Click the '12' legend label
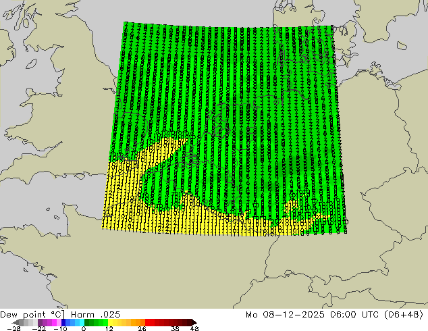Image resolution: width=428 pixels, height=331 pixels. [x=109, y=328]
